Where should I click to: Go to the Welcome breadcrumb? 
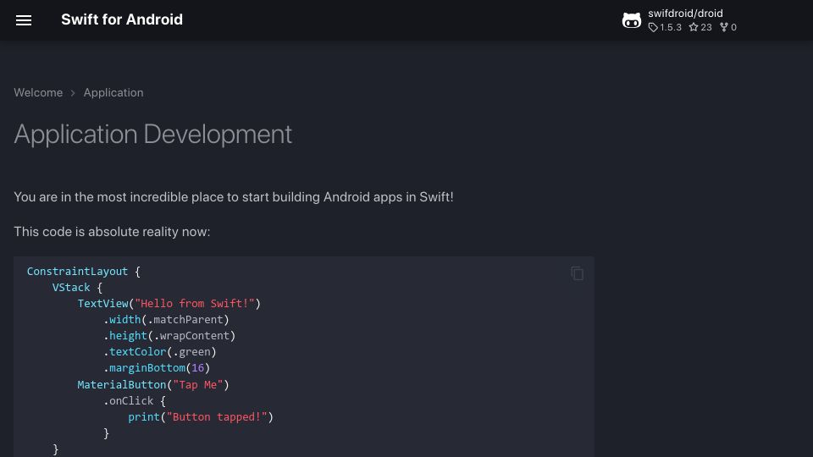38,93
